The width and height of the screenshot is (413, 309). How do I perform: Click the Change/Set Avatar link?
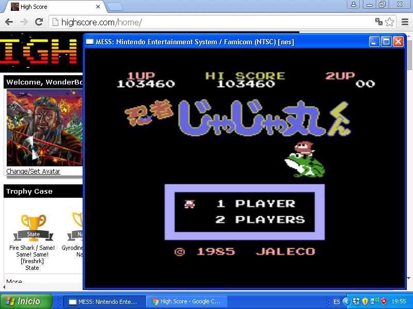click(33, 171)
